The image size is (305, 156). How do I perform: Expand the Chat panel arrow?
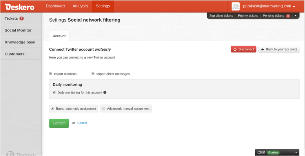pos(296,152)
